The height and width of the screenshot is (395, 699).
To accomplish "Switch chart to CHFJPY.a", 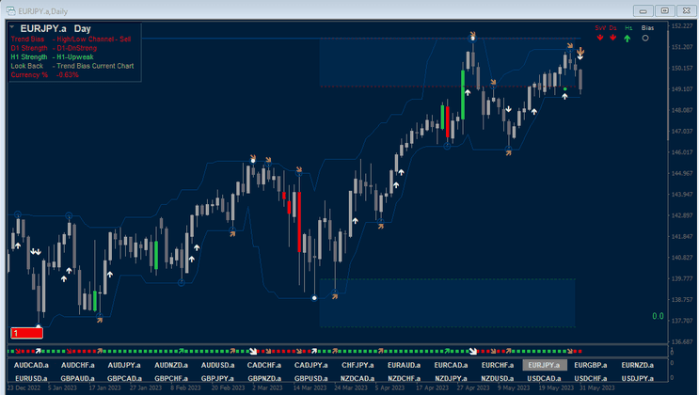I will [x=357, y=365].
